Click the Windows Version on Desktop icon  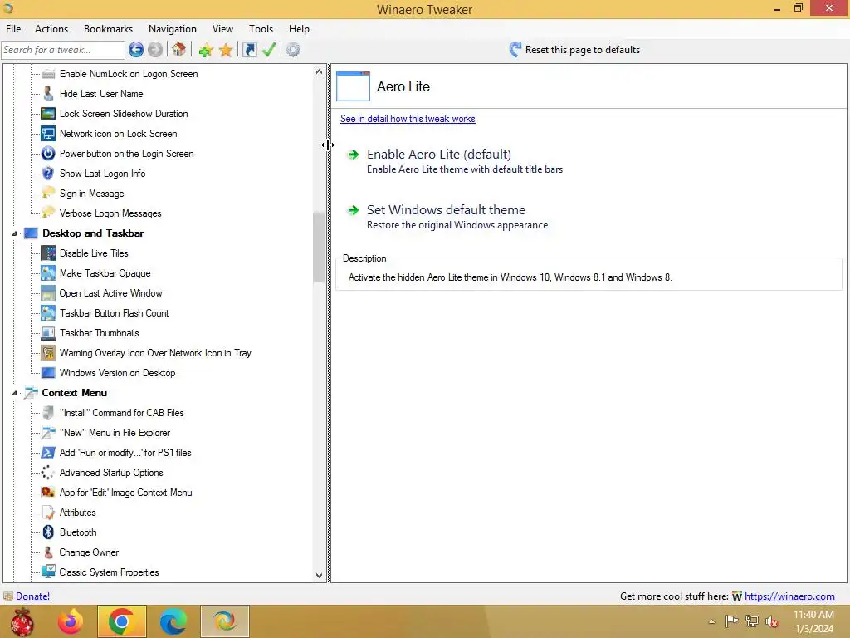click(48, 373)
